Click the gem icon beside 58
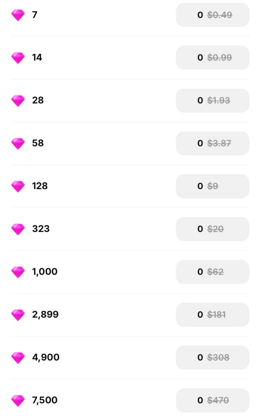The width and height of the screenshot is (260, 420). coord(18,144)
